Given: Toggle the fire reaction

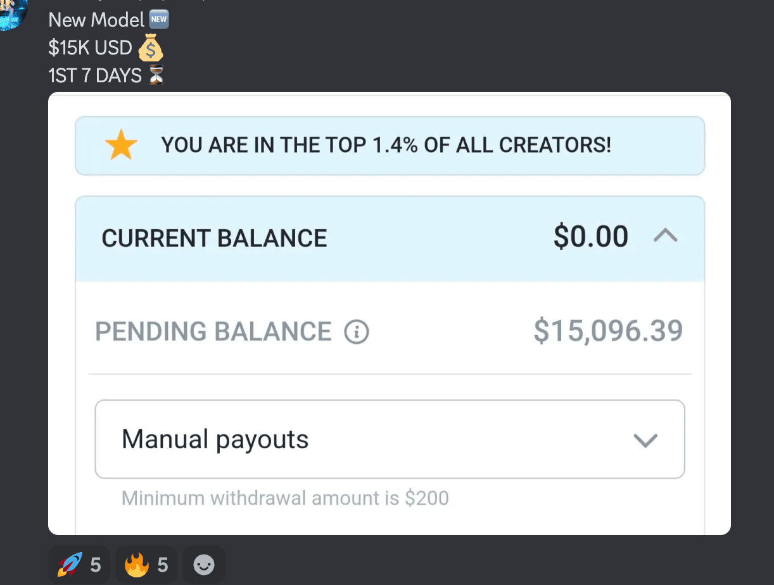Looking at the screenshot, I should [146, 565].
